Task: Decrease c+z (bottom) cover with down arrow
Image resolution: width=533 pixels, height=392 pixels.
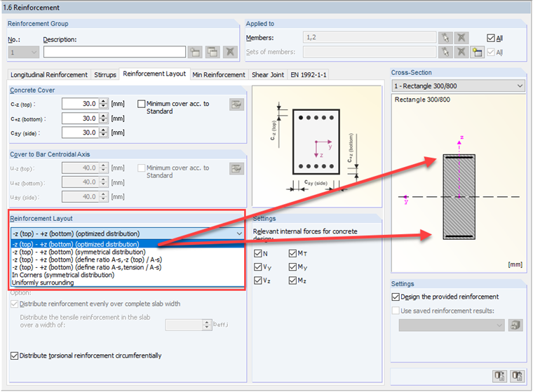Action: (104, 121)
